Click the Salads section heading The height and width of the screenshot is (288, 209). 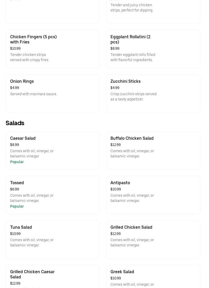pyautogui.click(x=15, y=123)
